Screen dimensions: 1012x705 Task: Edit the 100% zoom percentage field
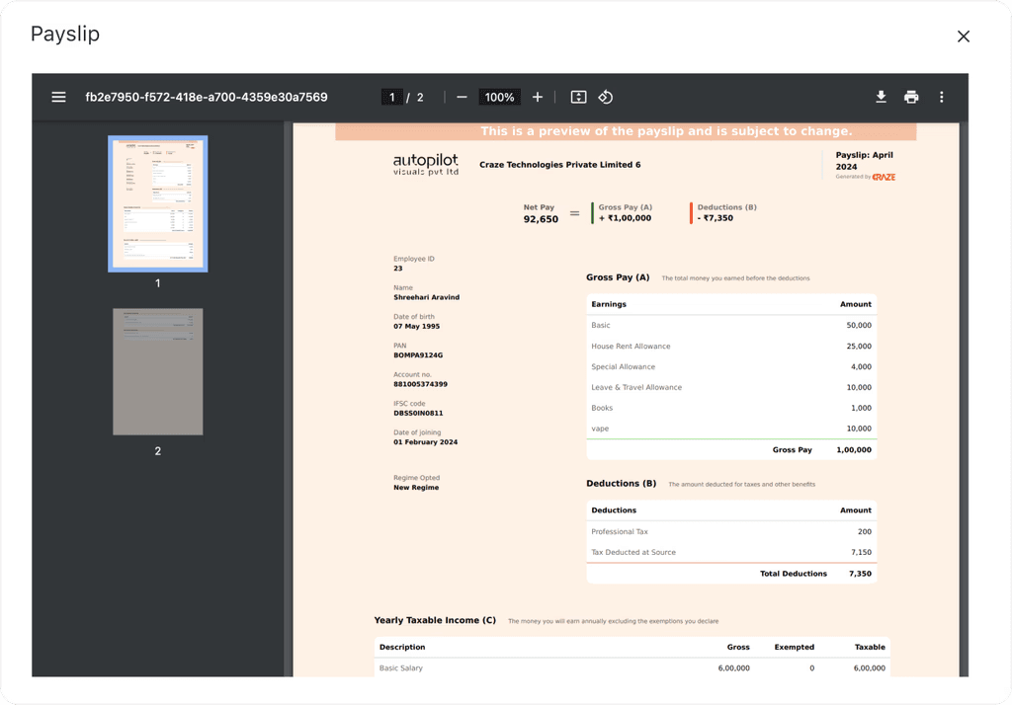tap(499, 97)
